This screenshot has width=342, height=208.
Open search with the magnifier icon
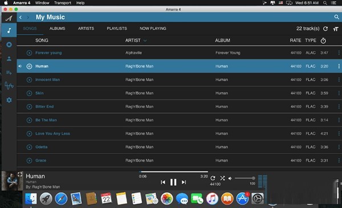click(x=336, y=17)
